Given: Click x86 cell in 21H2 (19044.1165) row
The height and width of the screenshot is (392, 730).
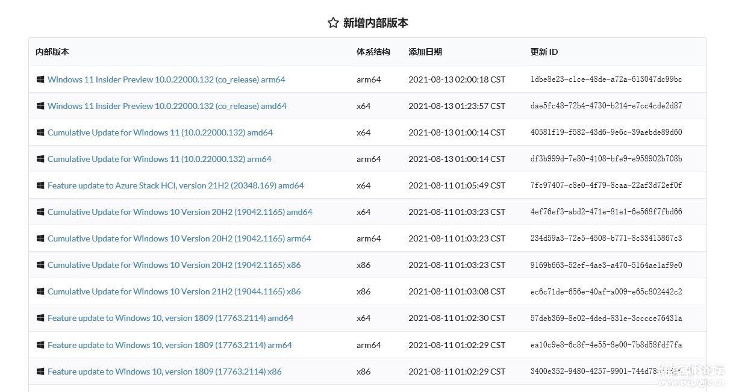Looking at the screenshot, I should 364,291.
